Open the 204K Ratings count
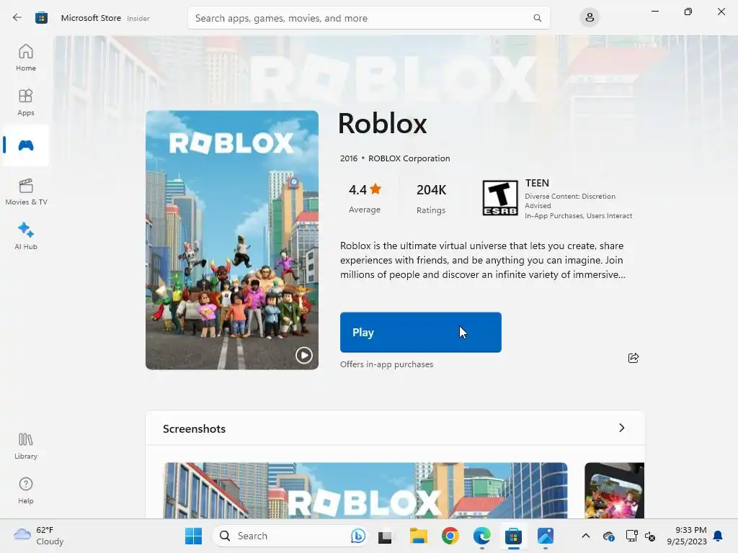Image resolution: width=738 pixels, height=553 pixels. tap(431, 198)
